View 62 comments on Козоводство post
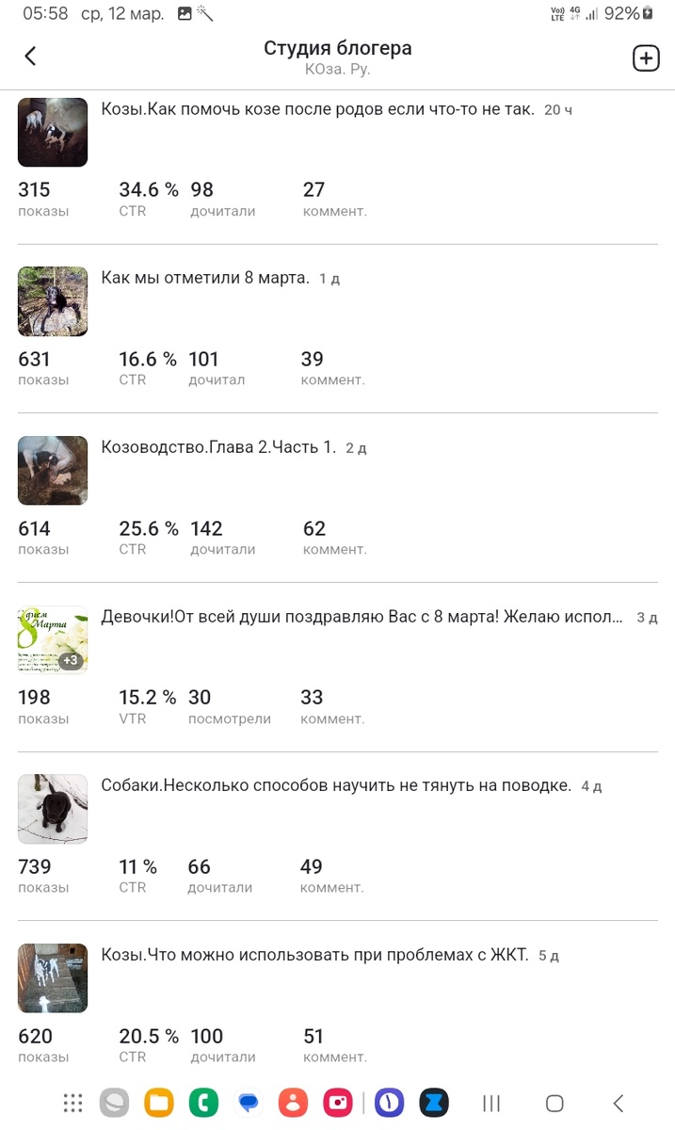 (x=333, y=537)
